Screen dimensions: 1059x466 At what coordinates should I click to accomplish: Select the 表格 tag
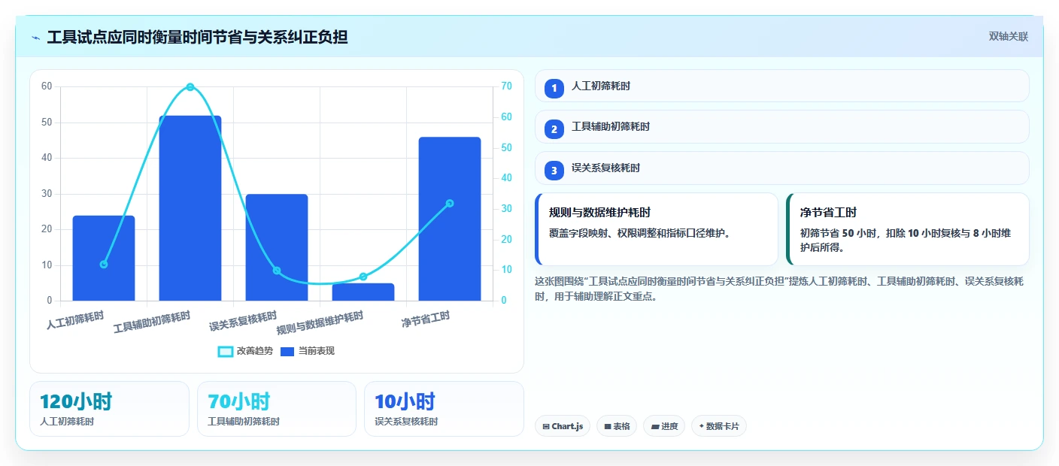[617, 426]
